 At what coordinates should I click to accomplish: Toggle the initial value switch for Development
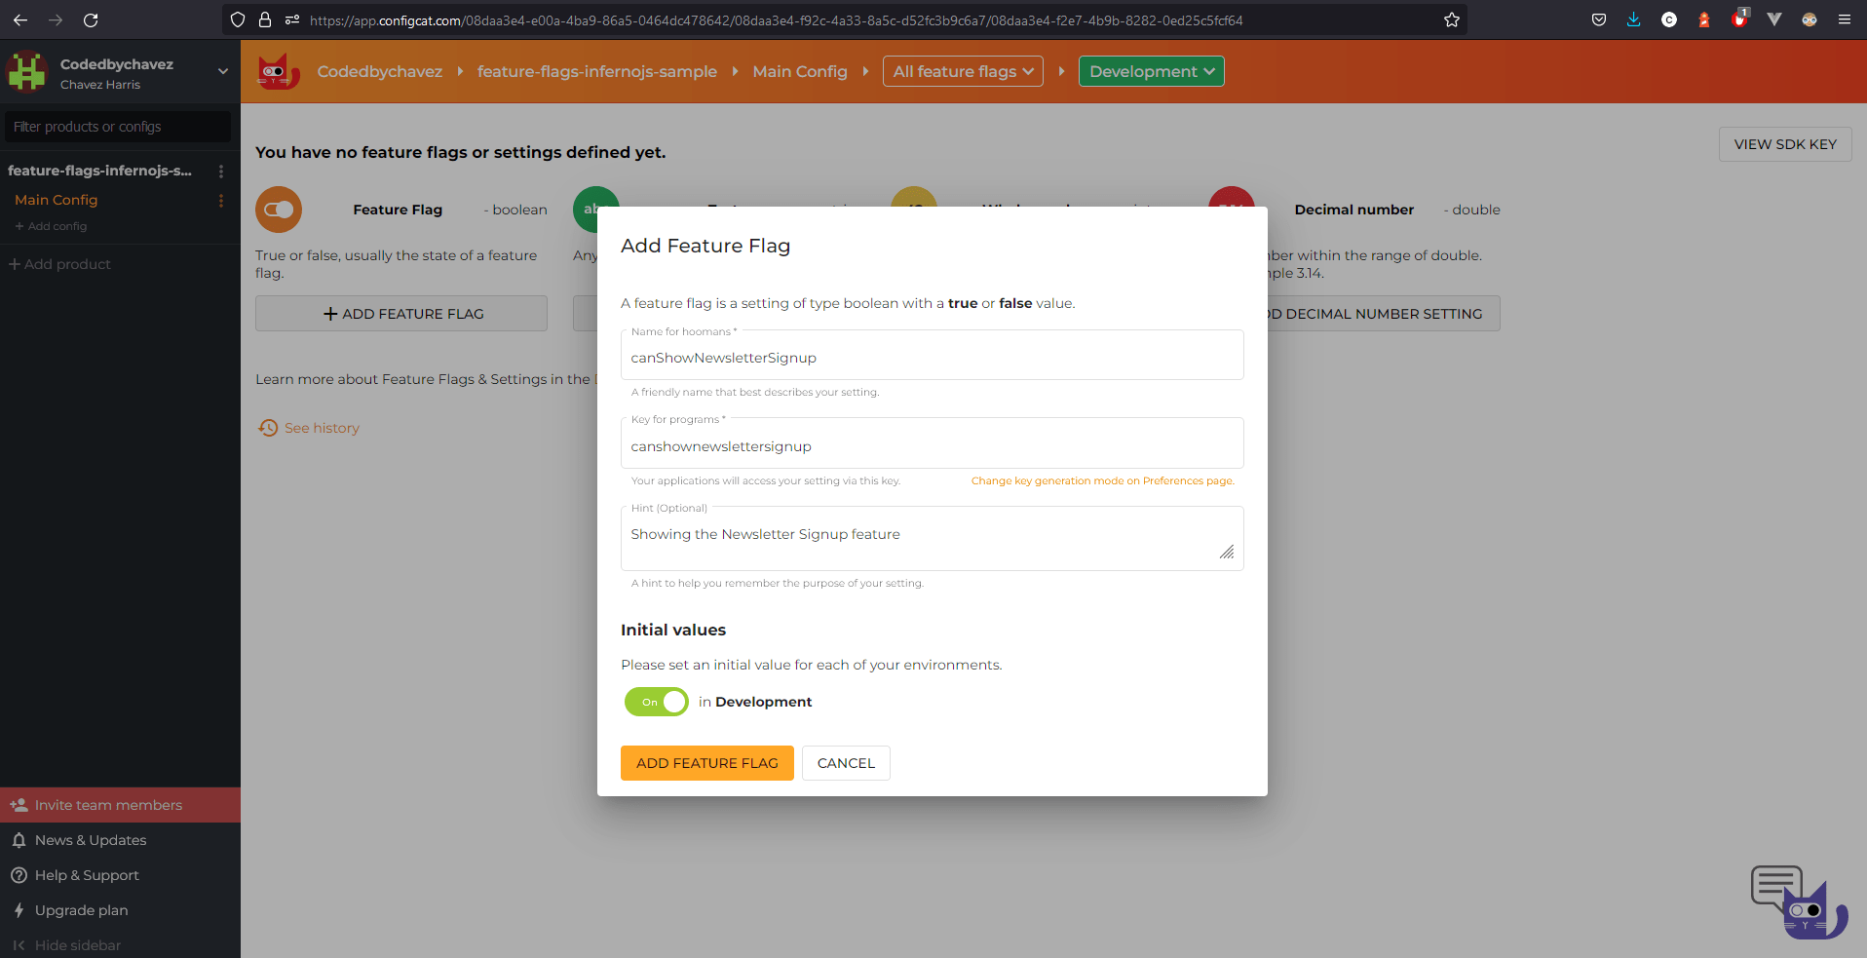click(x=656, y=702)
